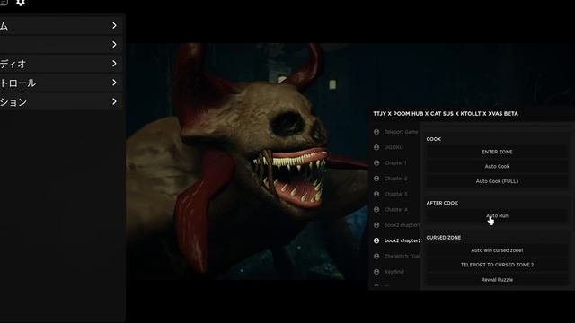Viewport: 575px width, 323px height.
Task: Open the Chapter 3 tab
Action: tap(395, 194)
